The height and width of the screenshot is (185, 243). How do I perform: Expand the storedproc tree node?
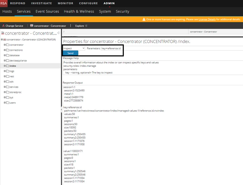[x=5, y=92]
